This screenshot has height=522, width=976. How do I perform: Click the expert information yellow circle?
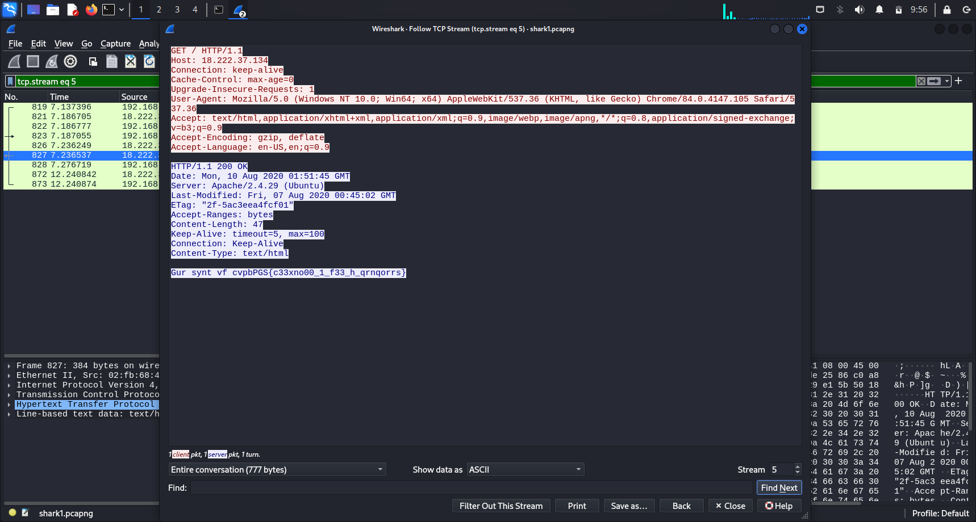coord(12,512)
